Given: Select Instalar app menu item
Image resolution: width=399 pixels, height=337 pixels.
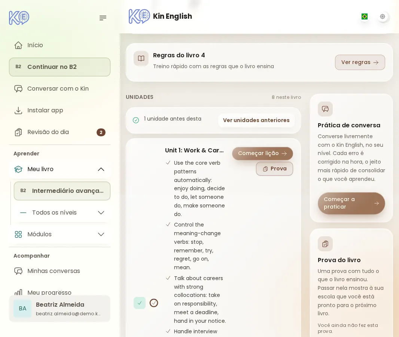Looking at the screenshot, I should coord(60,110).
